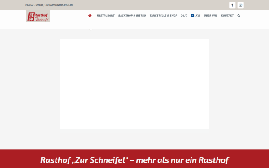The height and width of the screenshot is (168, 269).
Task: Click the red Rasthof "Zur Schneifel" headline
Action: 134,160
